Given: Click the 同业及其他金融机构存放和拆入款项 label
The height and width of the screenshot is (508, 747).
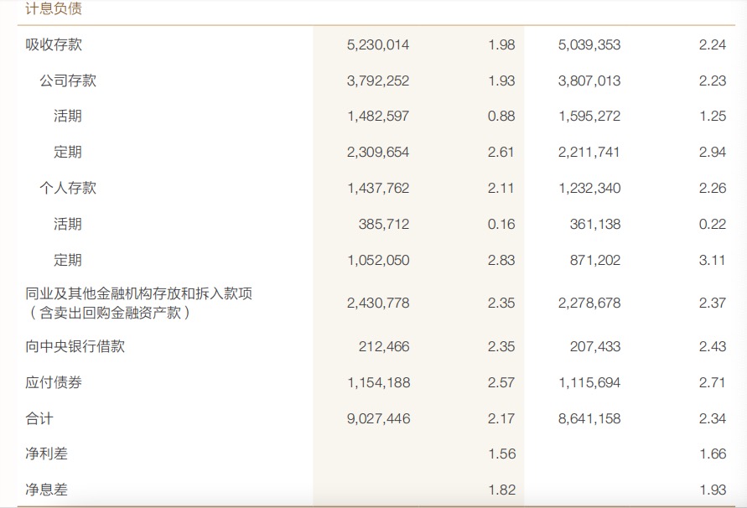Looking at the screenshot, I should coord(138,294).
